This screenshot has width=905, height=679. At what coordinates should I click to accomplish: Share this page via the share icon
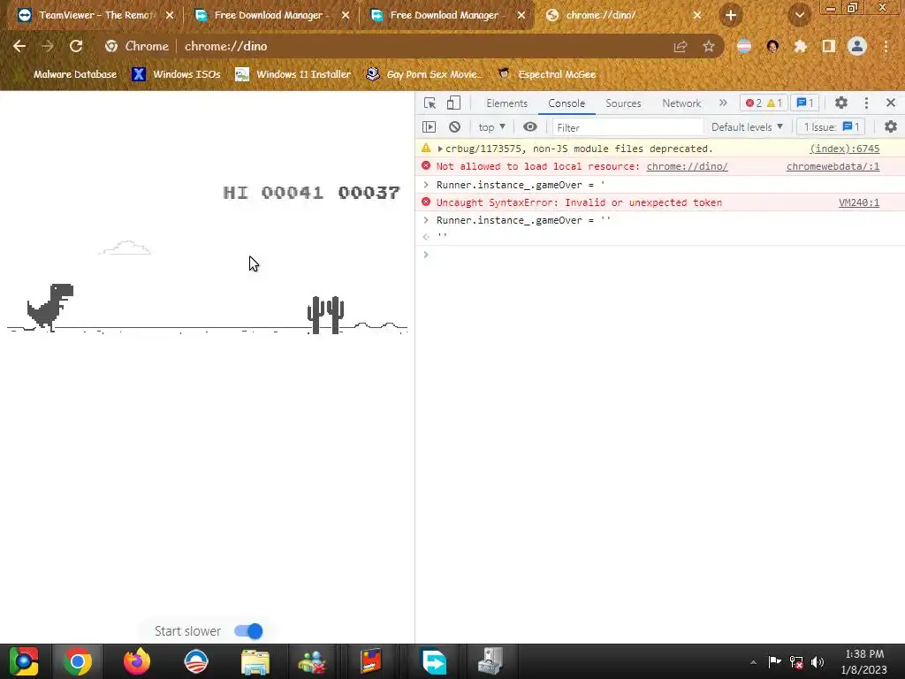(681, 46)
